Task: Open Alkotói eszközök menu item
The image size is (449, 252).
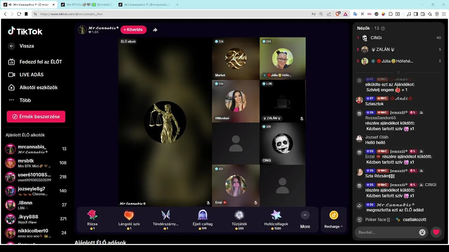Action: coord(33,87)
